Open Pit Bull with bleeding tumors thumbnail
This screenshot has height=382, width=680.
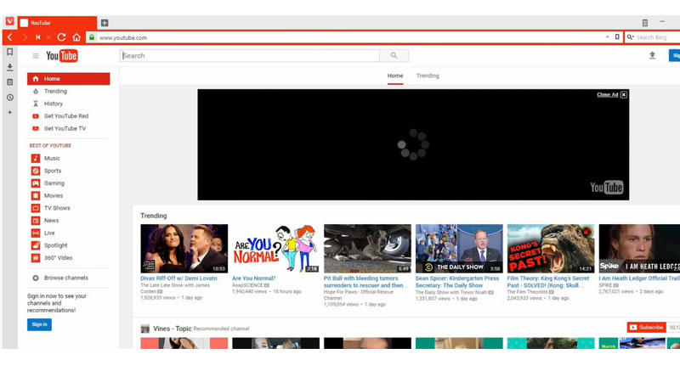click(x=367, y=249)
